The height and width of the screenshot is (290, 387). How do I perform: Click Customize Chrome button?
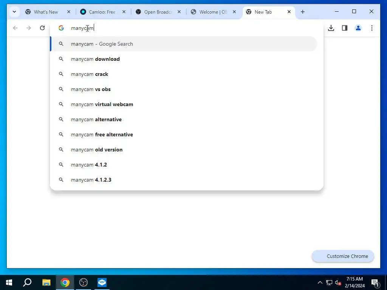(343, 256)
